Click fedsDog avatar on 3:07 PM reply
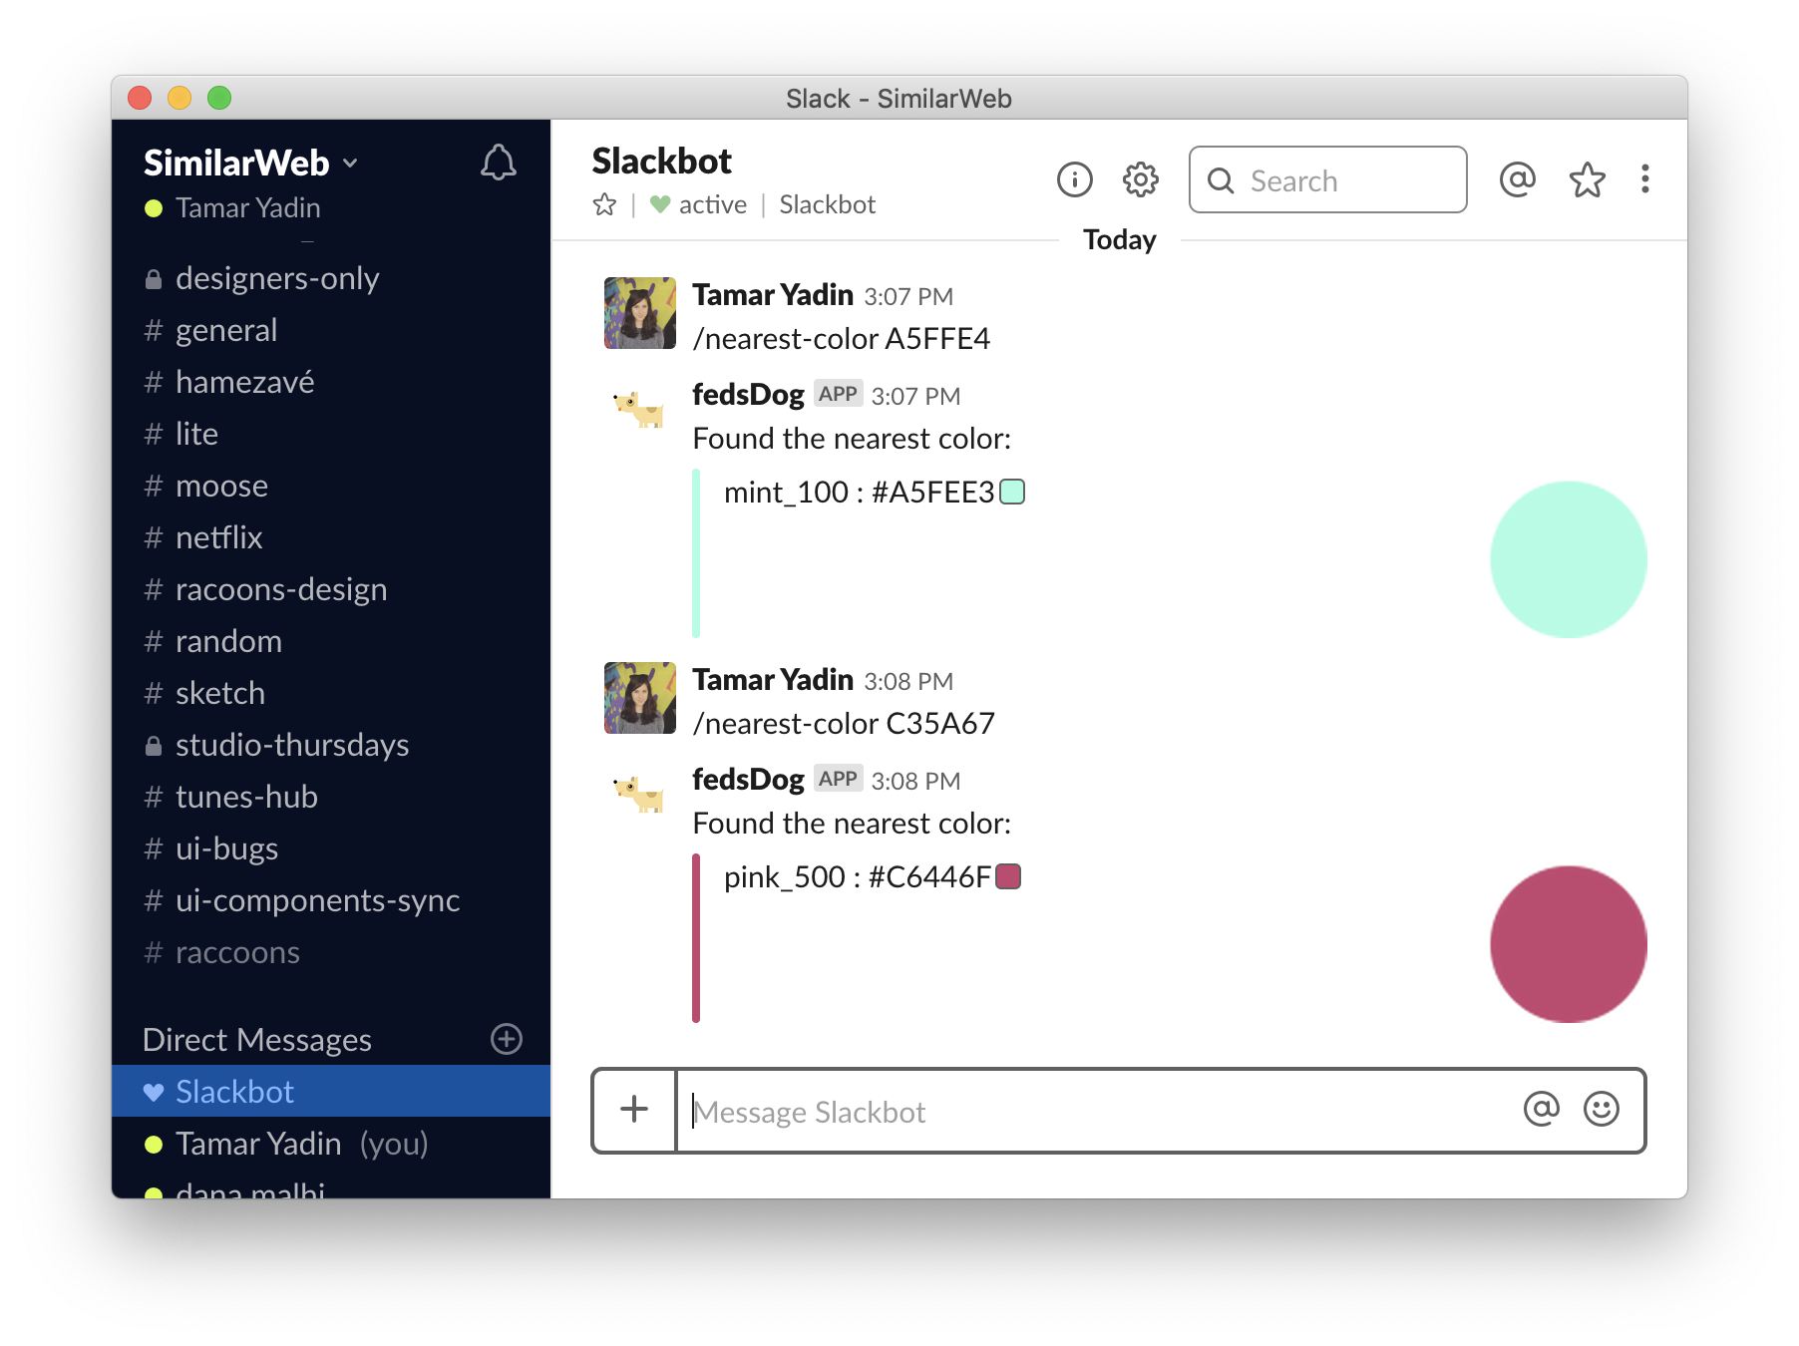The image size is (1799, 1346). [x=640, y=409]
